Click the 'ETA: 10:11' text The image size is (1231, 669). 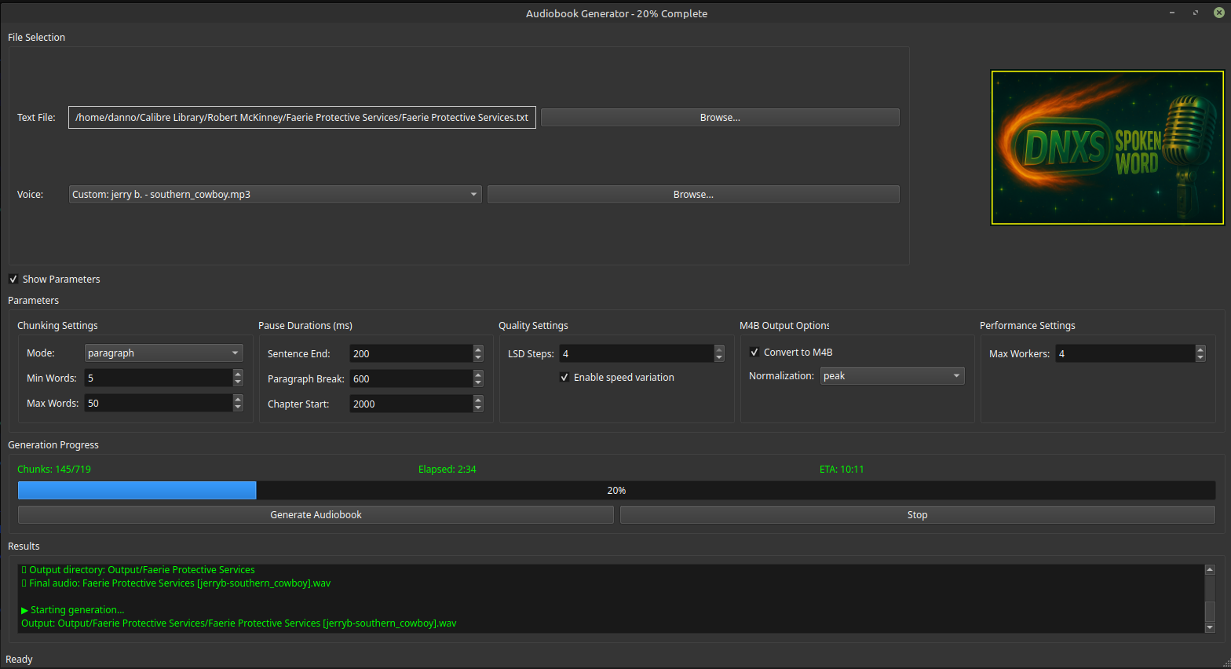click(x=842, y=470)
